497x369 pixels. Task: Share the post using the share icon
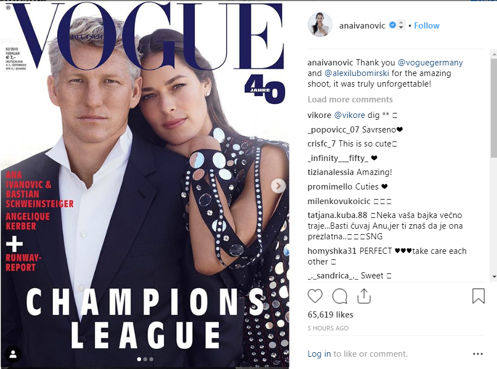[364, 296]
